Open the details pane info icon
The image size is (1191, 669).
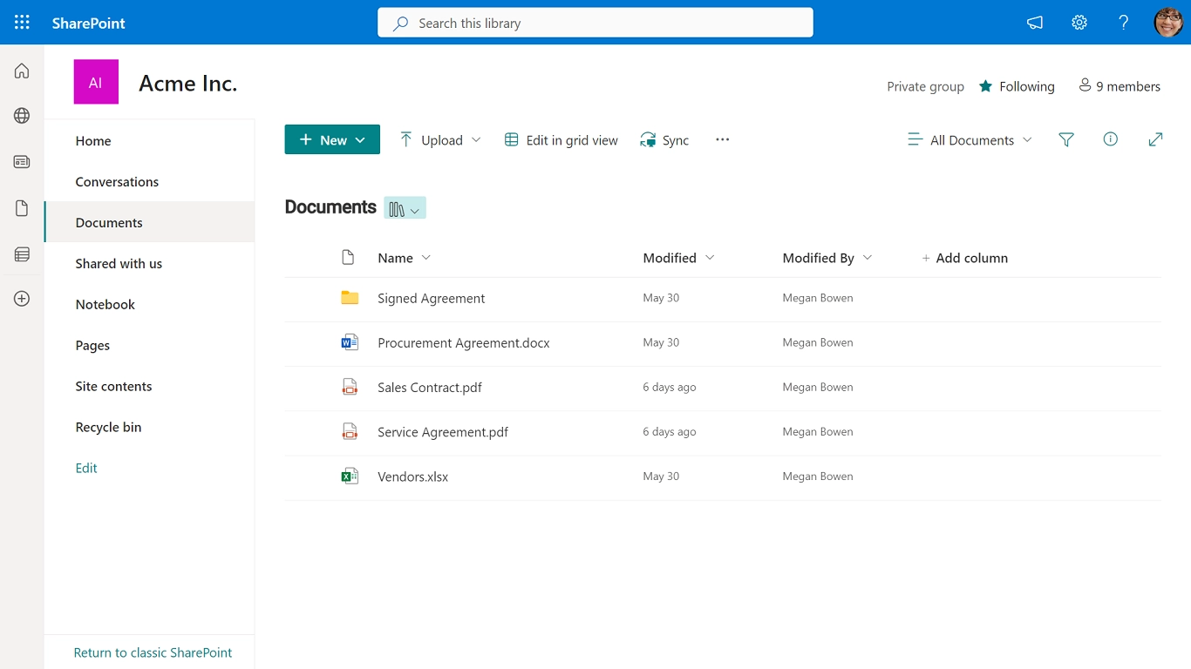1110,139
